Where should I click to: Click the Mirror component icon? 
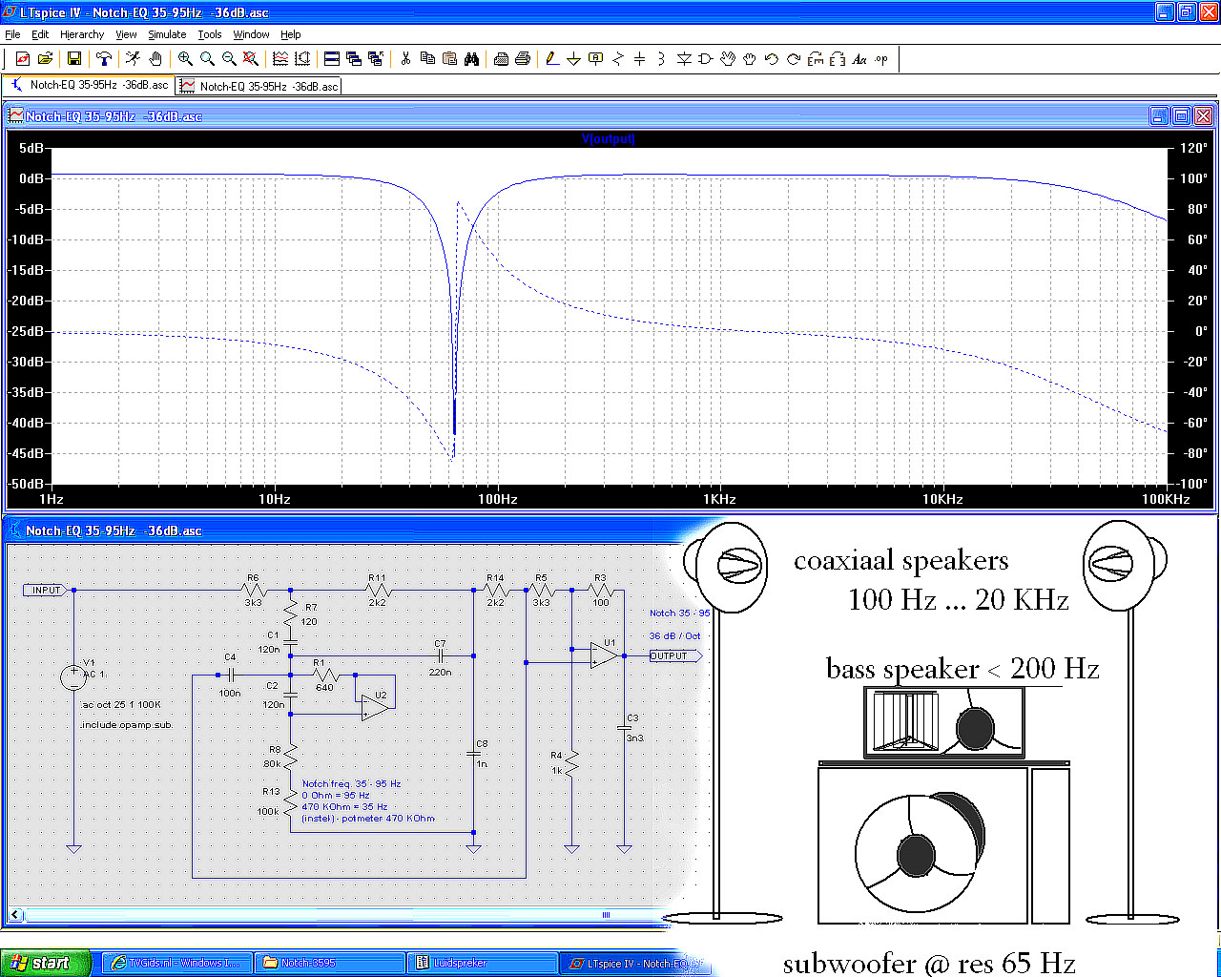[x=838, y=59]
